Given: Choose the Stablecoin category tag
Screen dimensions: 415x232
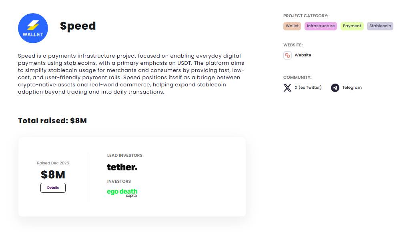Looking at the screenshot, I should (380, 26).
